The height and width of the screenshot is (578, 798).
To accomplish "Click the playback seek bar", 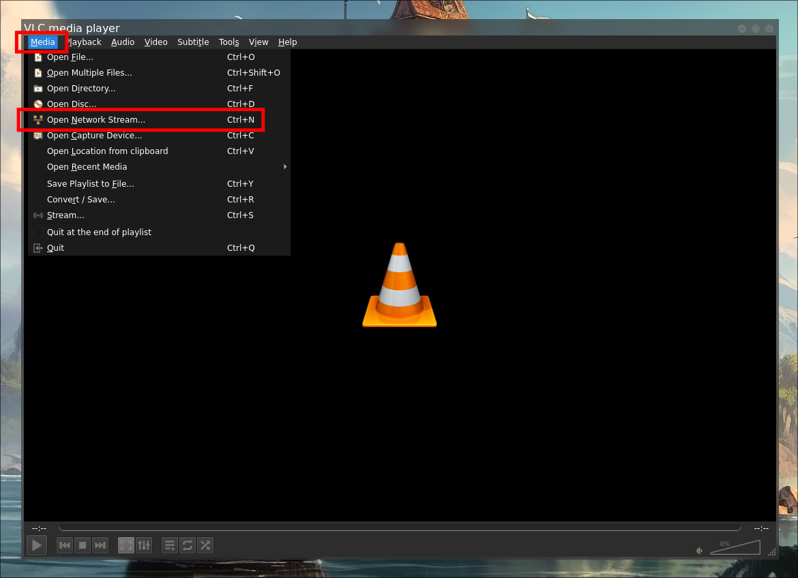I will pos(400,528).
